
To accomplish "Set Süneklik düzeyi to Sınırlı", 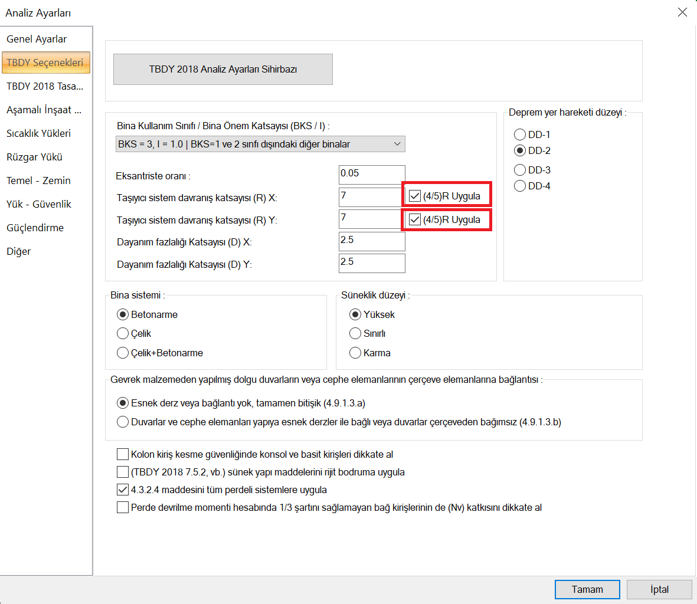I will pyautogui.click(x=355, y=334).
